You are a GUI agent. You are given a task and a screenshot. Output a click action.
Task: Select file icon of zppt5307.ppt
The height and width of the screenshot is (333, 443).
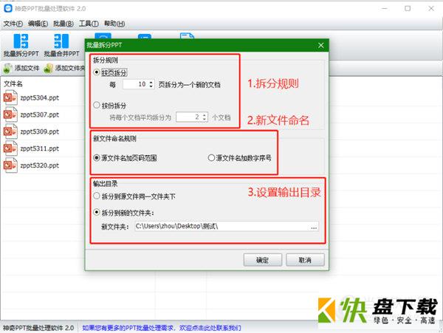(x=10, y=114)
